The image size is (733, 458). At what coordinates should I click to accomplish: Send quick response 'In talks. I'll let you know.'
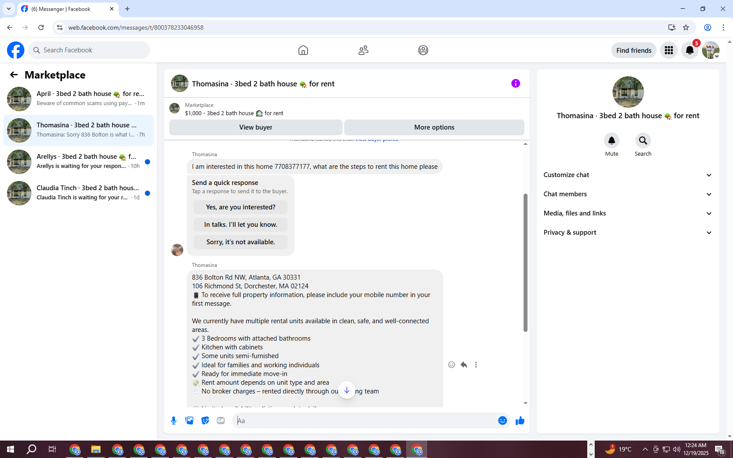[240, 225]
